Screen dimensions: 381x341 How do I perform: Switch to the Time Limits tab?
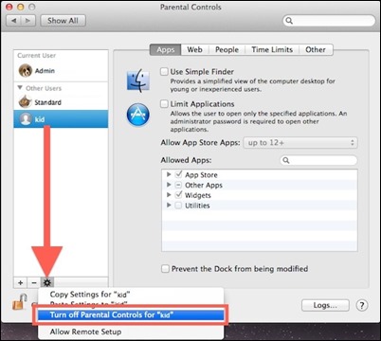272,49
